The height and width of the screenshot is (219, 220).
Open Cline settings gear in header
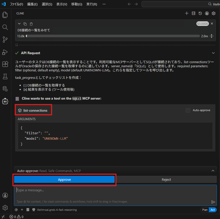(x=214, y=13)
